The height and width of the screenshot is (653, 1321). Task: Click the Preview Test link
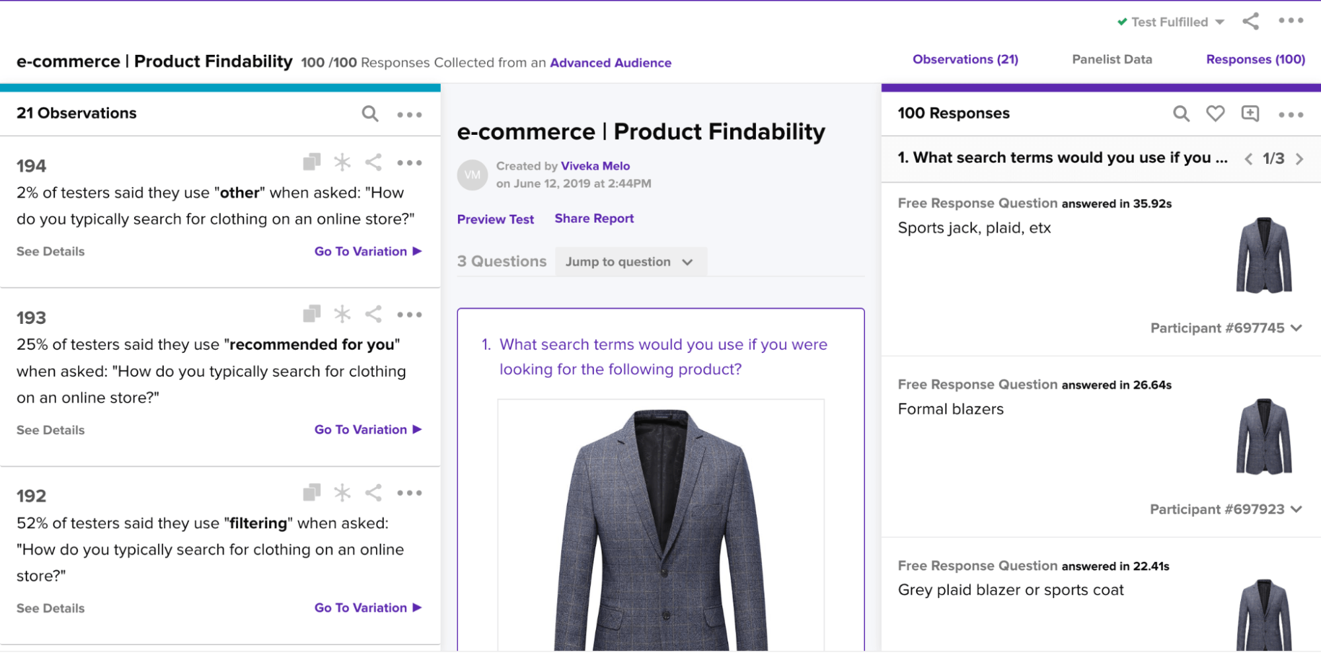(495, 219)
